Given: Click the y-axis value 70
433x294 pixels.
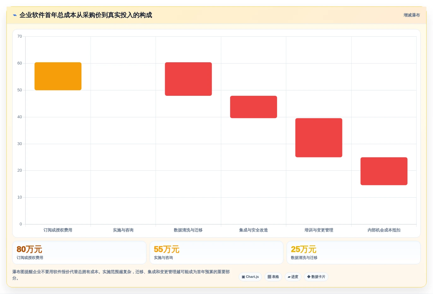Looking at the screenshot, I should [x=20, y=36].
